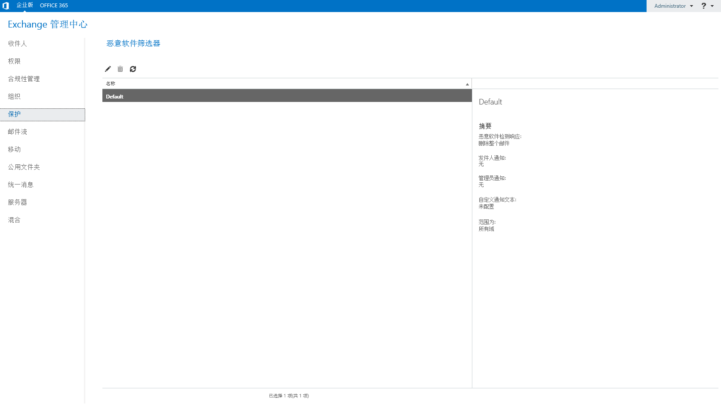The image size is (721, 409).
Task: Click the Office logo icon
Action: 6,6
